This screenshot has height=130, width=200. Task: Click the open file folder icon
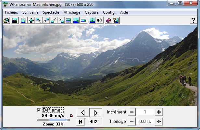(6, 20)
